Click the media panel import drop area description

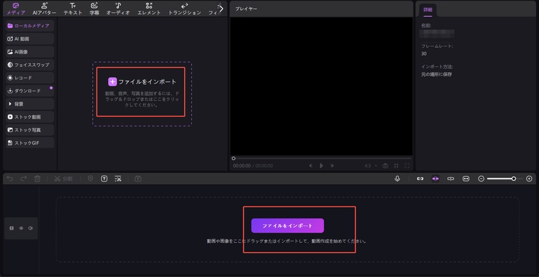[x=142, y=99]
